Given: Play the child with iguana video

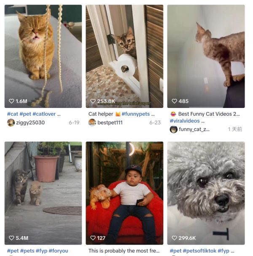Looking at the screenshot, I should point(124,193).
